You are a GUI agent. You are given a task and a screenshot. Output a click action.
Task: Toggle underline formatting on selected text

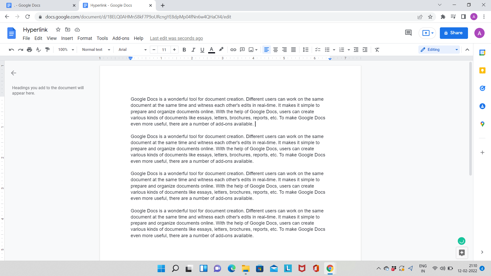(x=202, y=50)
